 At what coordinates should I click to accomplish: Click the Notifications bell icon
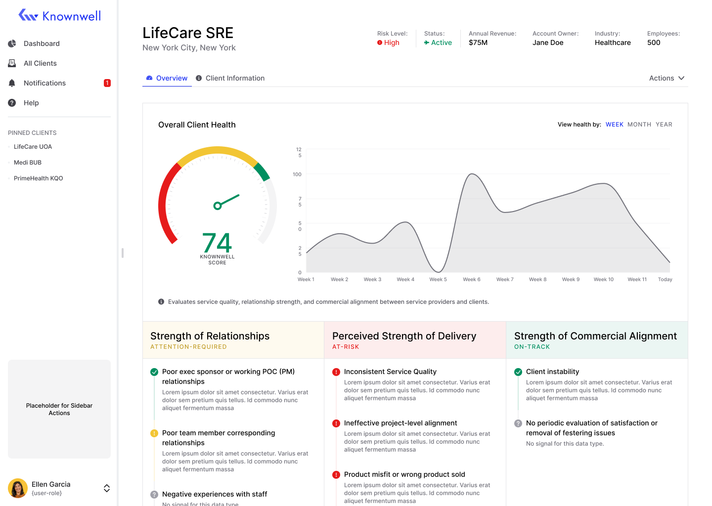12,83
